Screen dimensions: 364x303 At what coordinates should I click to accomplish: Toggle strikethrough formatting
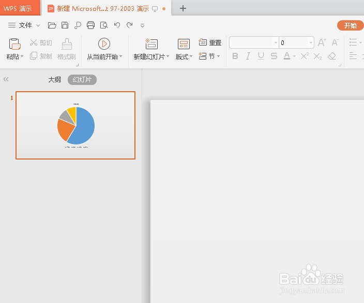274,56
